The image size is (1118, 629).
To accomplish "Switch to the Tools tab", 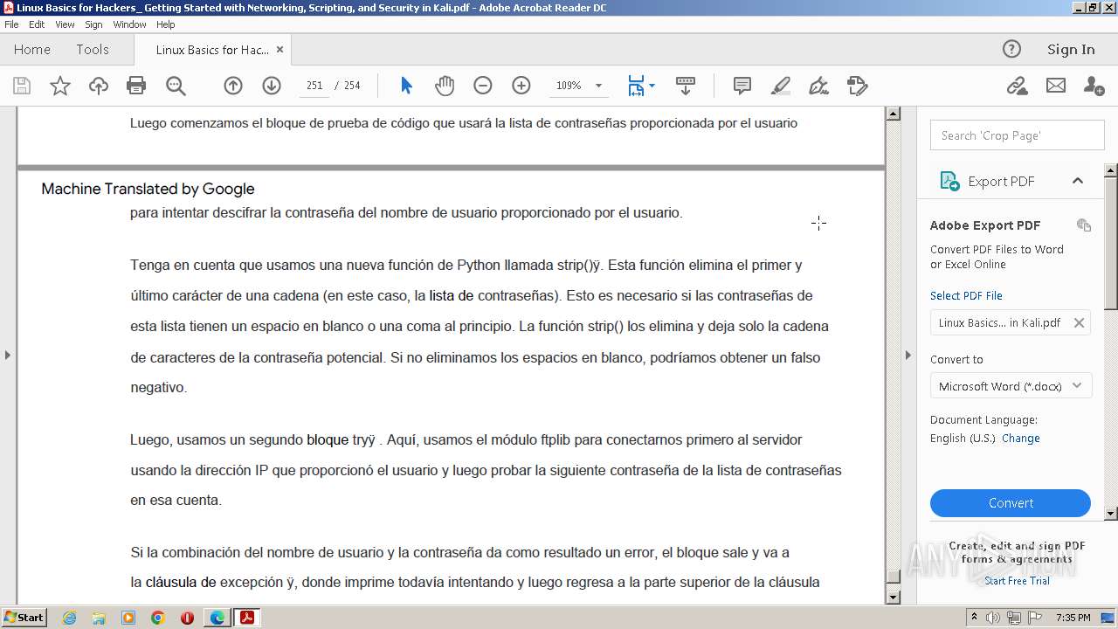I will [93, 50].
